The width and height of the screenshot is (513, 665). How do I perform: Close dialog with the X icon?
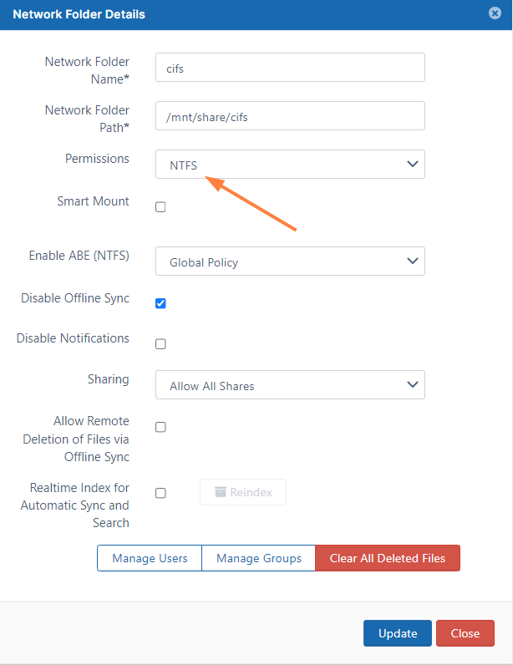tap(495, 13)
